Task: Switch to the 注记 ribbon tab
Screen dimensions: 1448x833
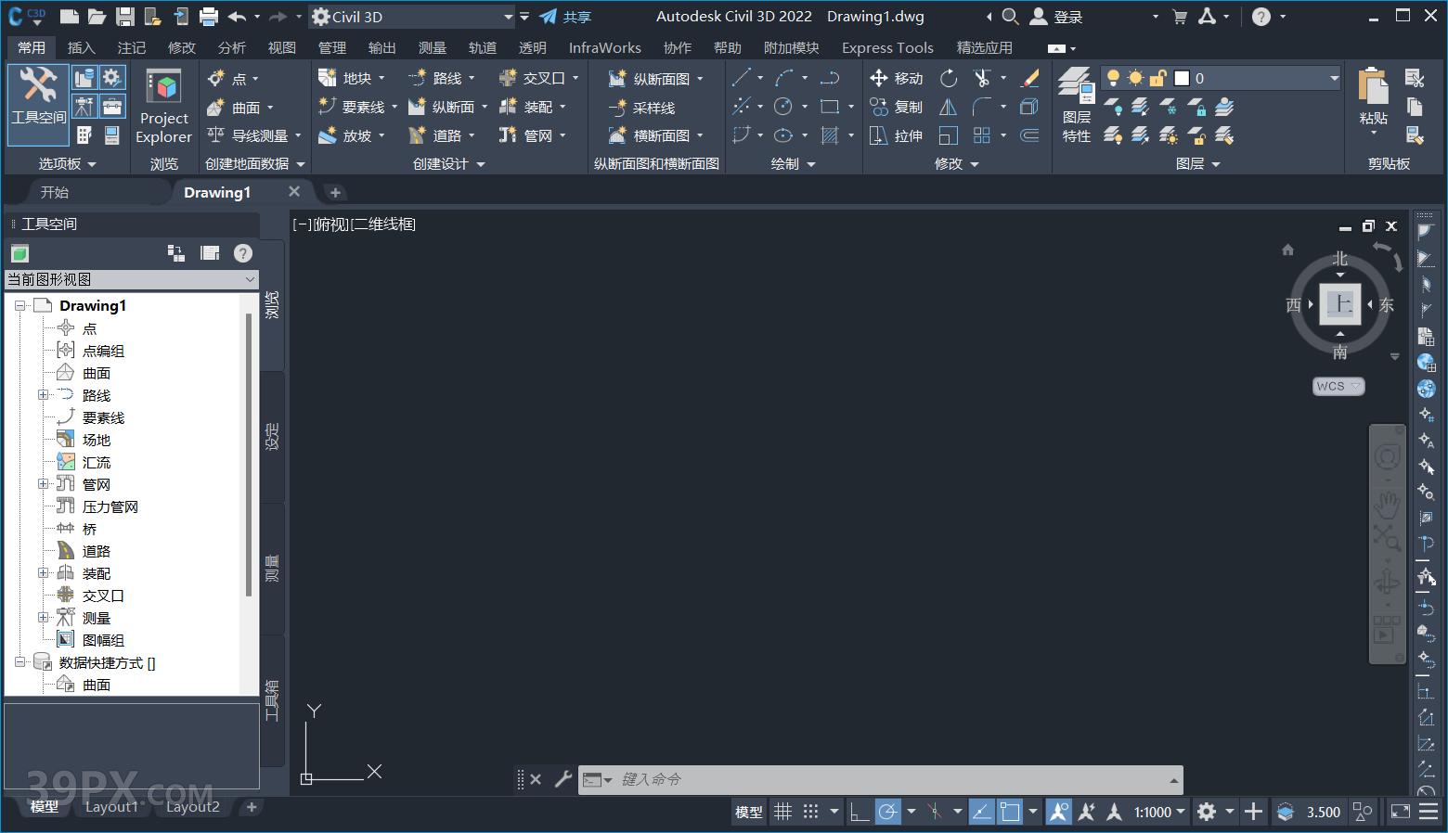Action: [x=132, y=47]
